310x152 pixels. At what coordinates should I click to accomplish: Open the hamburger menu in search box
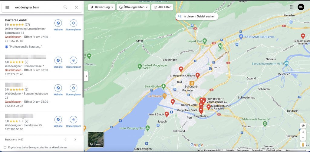click(x=7, y=7)
